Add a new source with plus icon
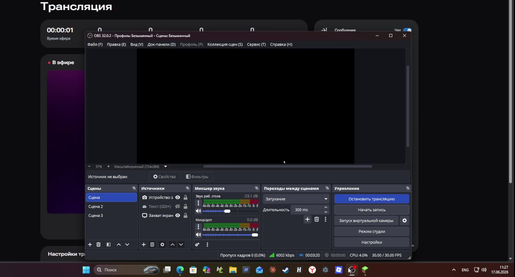 (x=144, y=245)
